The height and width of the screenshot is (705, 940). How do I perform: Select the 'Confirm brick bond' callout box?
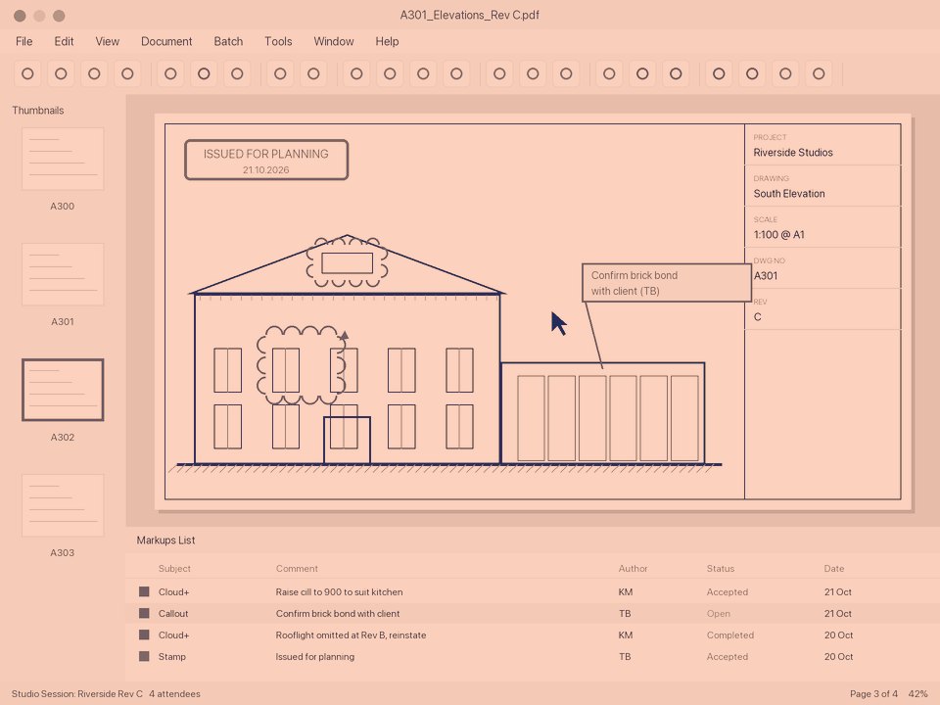click(x=667, y=282)
